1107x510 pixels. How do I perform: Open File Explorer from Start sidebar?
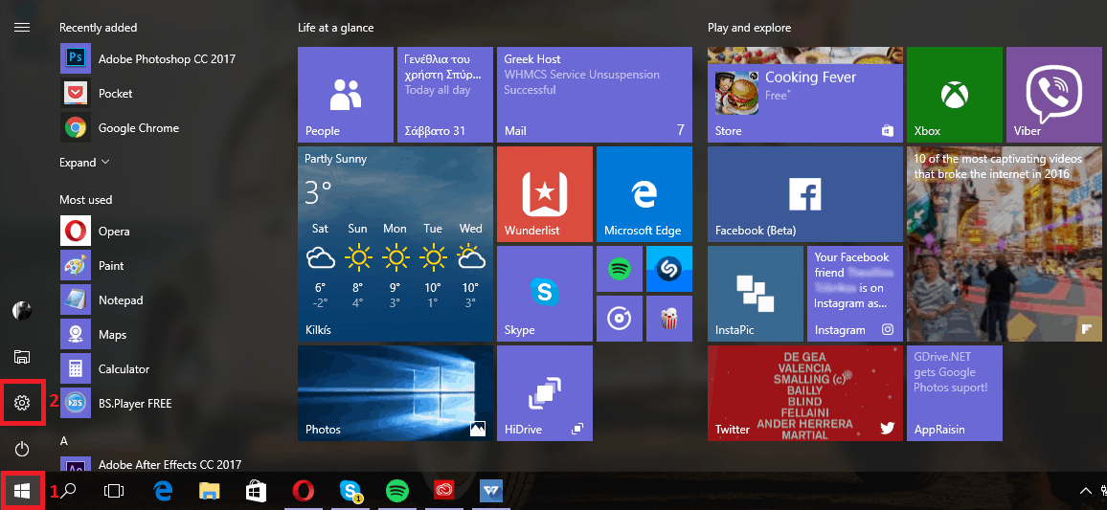(22, 357)
